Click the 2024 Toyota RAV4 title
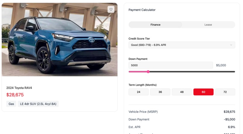 coord(19,88)
